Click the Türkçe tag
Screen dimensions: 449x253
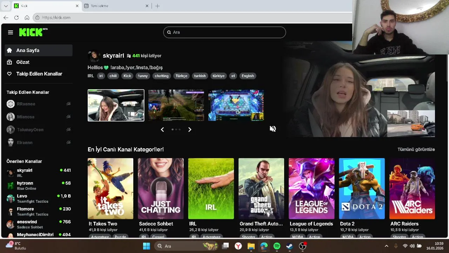[x=181, y=76]
